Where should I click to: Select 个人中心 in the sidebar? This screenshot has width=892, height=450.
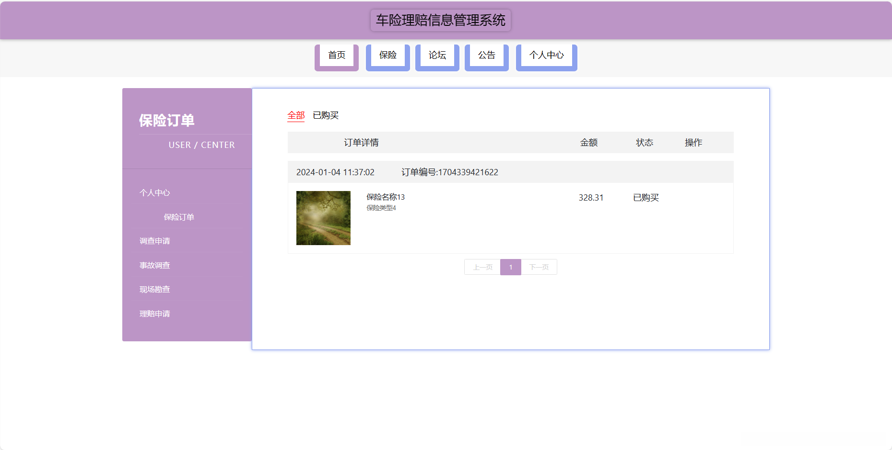(154, 193)
